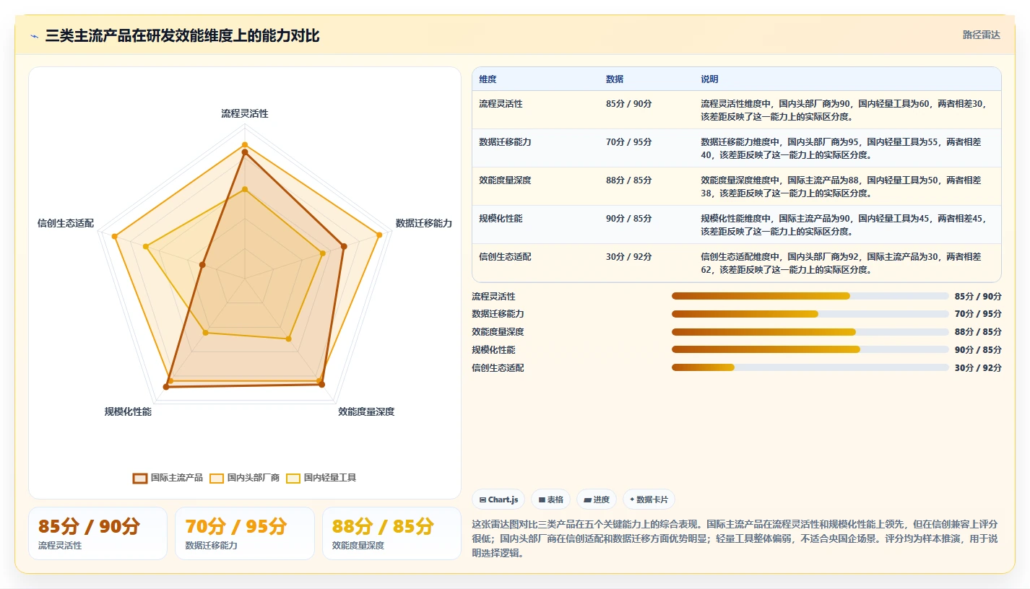The image size is (1030, 589).
Task: Click the 进度 chip
Action: (596, 499)
